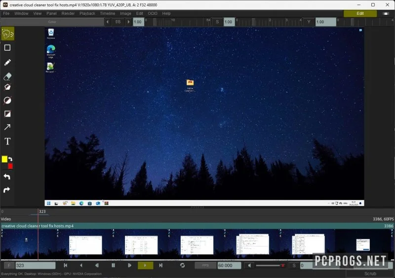Swap the pen and background colors

click(10, 159)
